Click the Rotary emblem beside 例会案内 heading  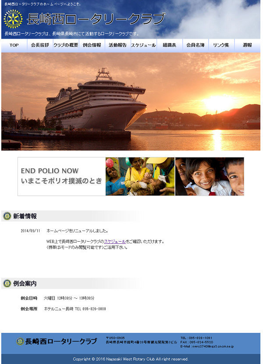(7, 283)
